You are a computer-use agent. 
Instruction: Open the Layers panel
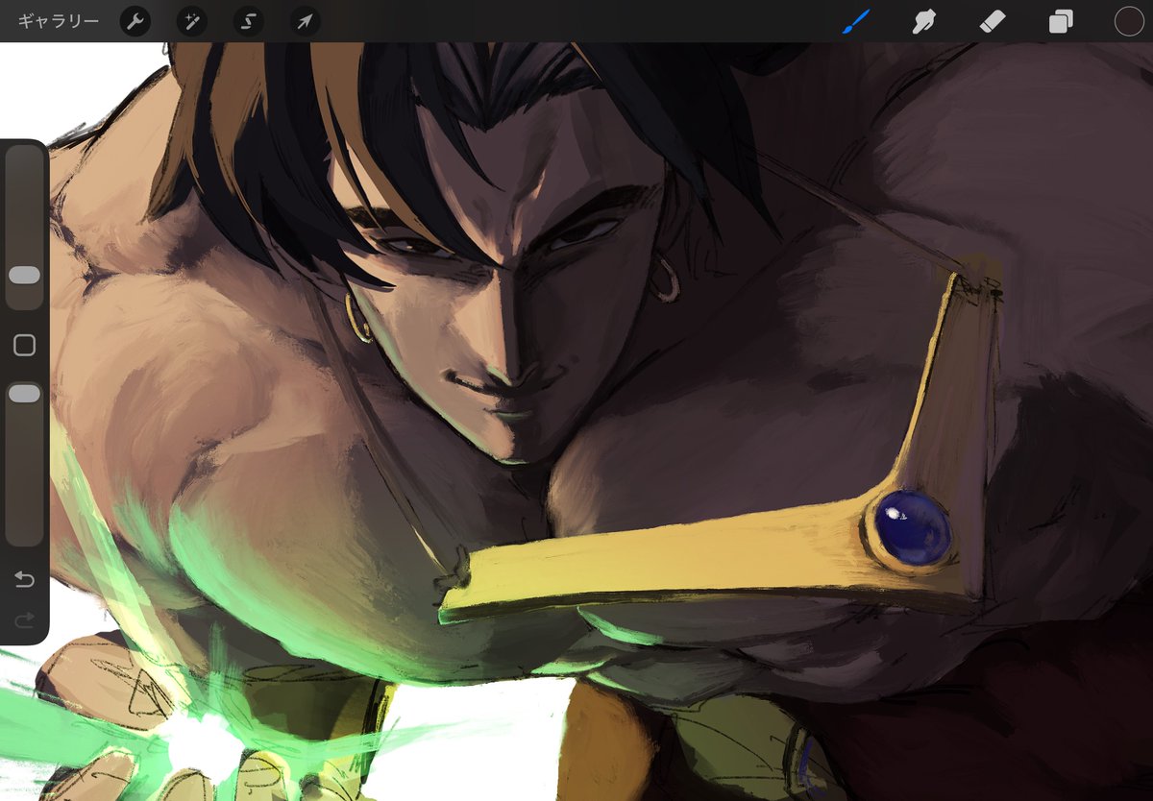[1061, 21]
